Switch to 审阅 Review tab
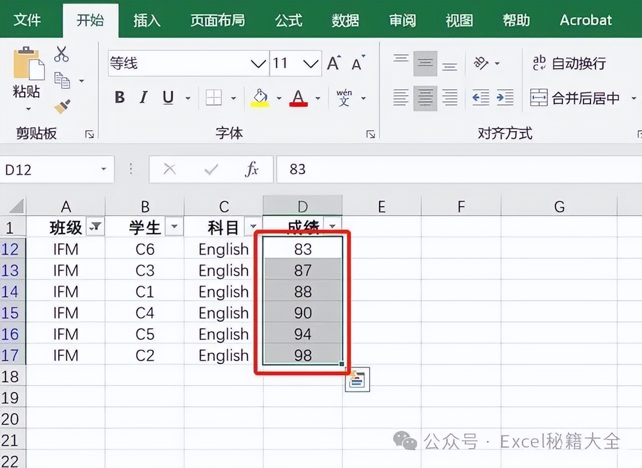 [x=403, y=20]
